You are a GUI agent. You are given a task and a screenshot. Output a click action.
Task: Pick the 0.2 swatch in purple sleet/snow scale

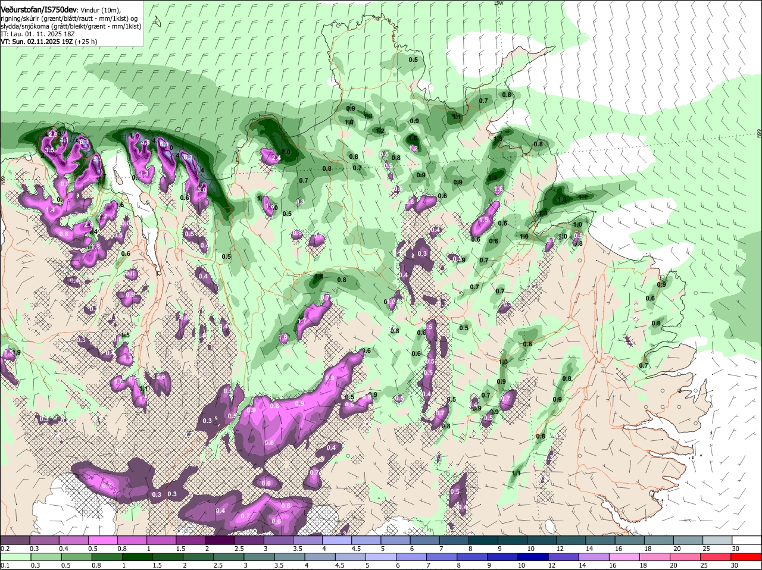point(15,540)
